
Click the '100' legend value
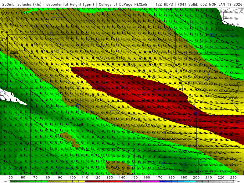point(73,178)
